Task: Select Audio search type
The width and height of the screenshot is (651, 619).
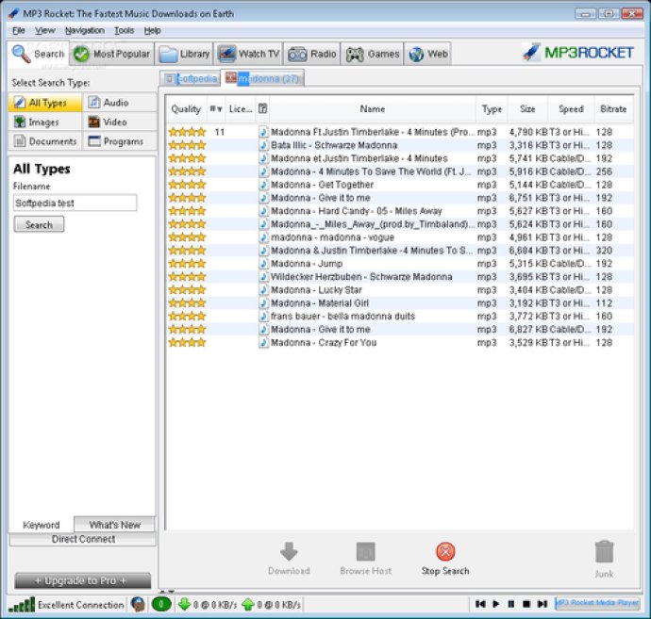Action: click(x=120, y=103)
